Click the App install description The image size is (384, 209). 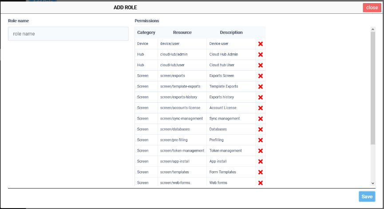click(218, 161)
